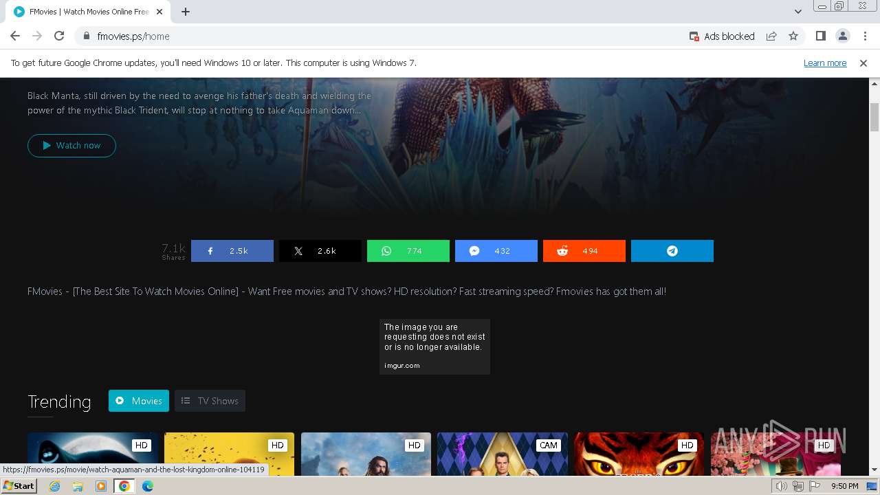Viewport: 880px width, 495px height.
Task: Click the Watch now button
Action: coord(71,146)
